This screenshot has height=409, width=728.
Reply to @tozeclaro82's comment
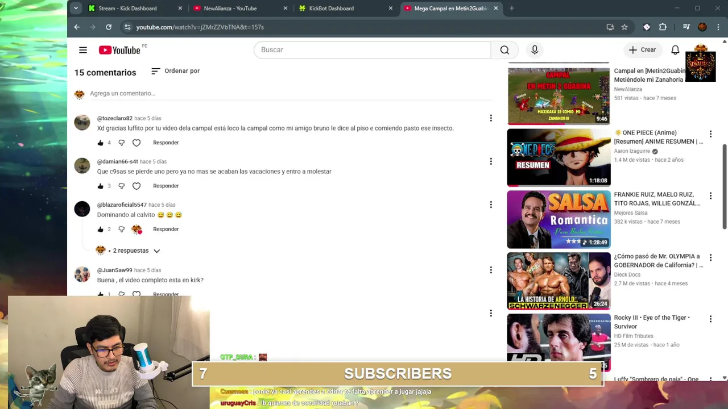click(x=166, y=143)
